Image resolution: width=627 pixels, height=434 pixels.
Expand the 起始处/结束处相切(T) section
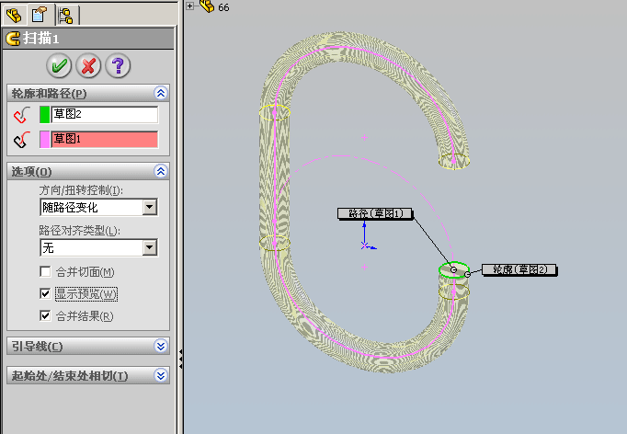point(161,375)
